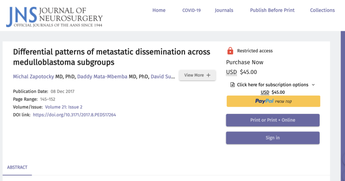Click the page vertical scrollbar
The image size is (345, 181).
pyautogui.click(x=343, y=106)
